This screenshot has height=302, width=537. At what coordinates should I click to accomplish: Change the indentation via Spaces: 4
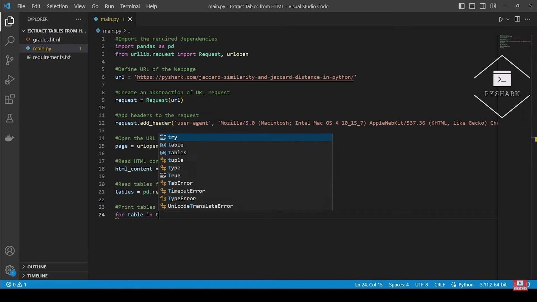coord(398,285)
